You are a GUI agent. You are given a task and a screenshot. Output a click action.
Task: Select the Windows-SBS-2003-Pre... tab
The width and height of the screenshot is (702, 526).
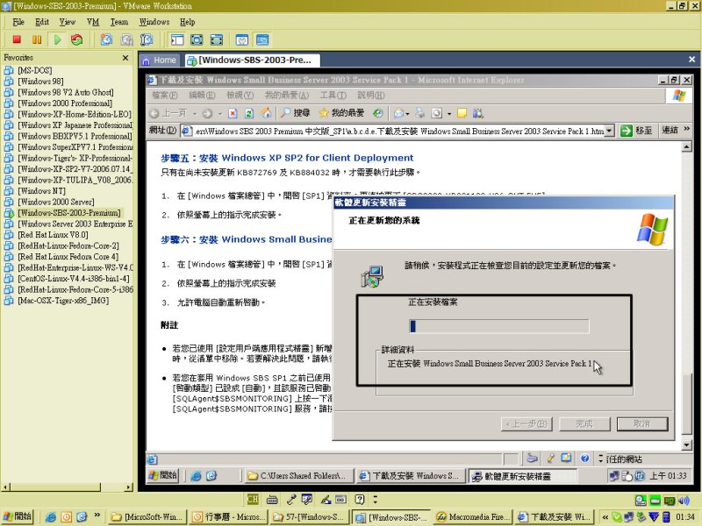252,60
